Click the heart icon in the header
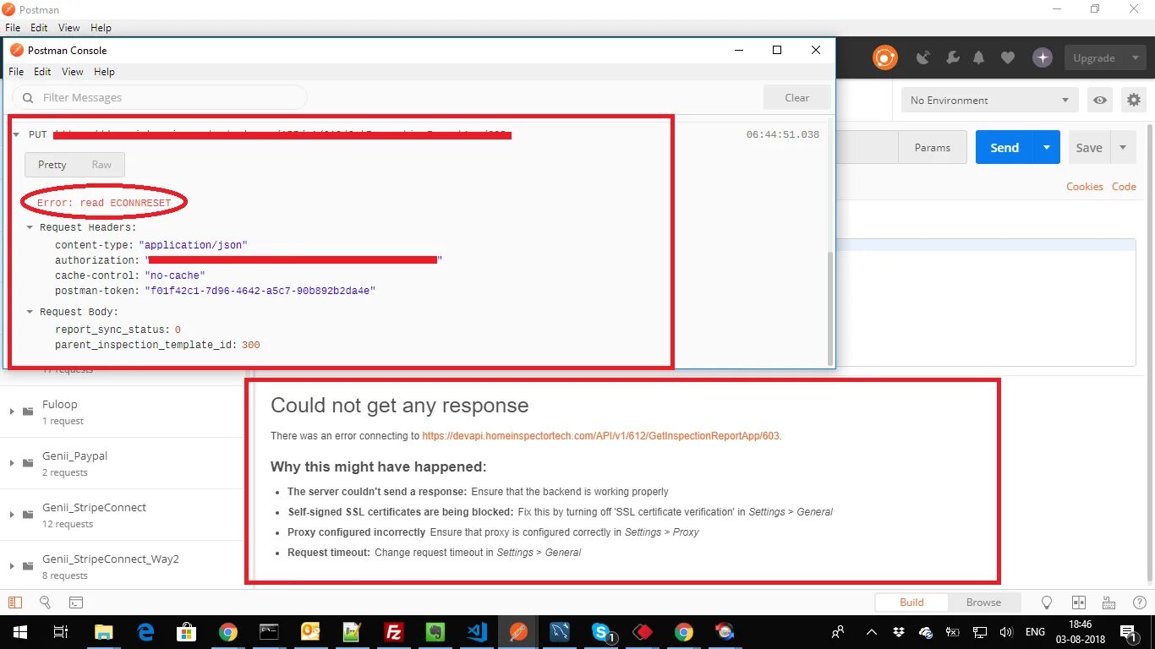Image resolution: width=1155 pixels, height=649 pixels. pyautogui.click(x=1007, y=58)
